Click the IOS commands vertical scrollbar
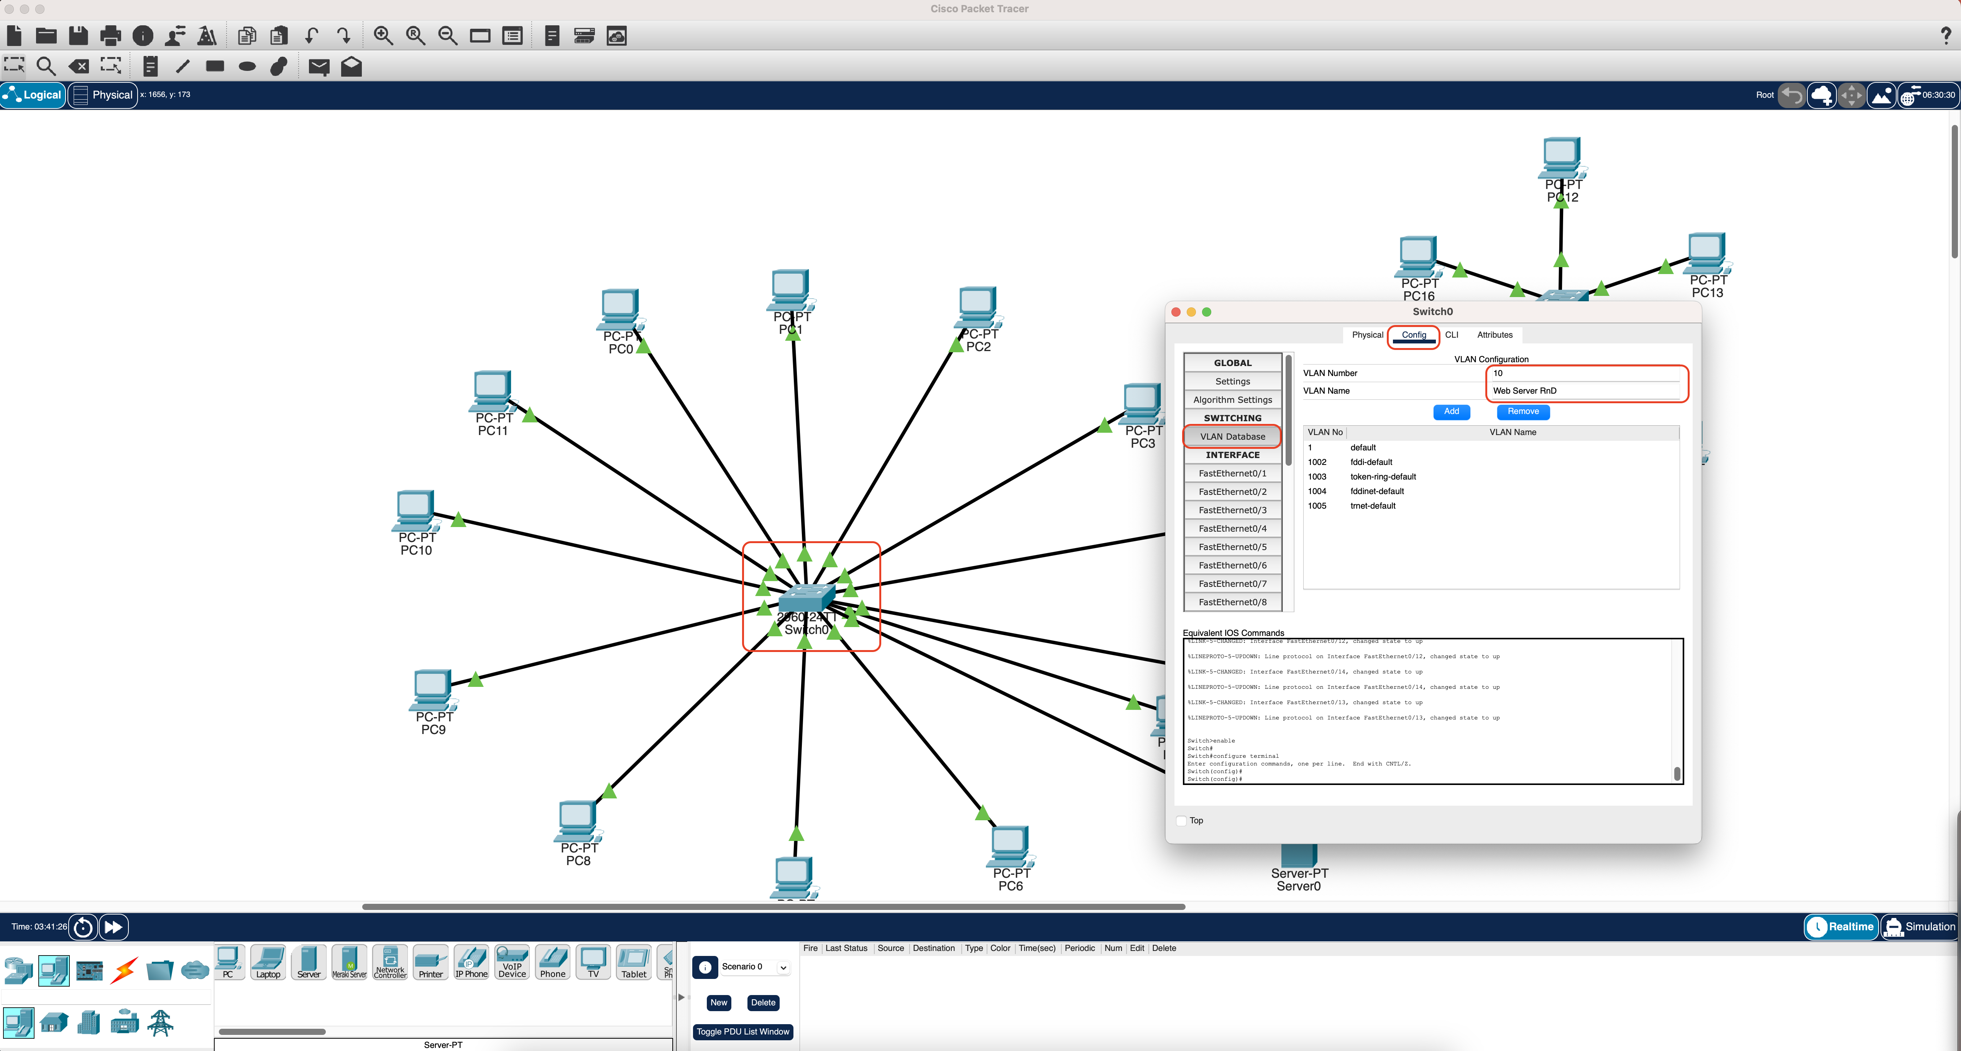 tap(1676, 774)
